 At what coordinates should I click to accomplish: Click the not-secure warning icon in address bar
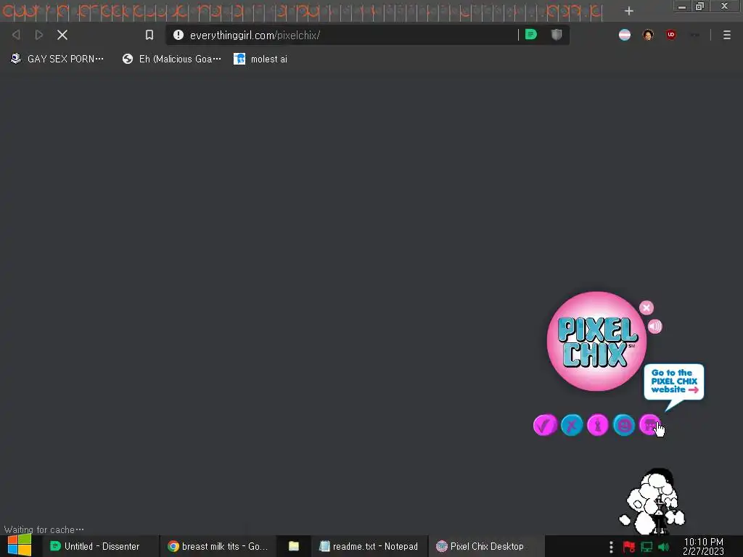tap(178, 35)
